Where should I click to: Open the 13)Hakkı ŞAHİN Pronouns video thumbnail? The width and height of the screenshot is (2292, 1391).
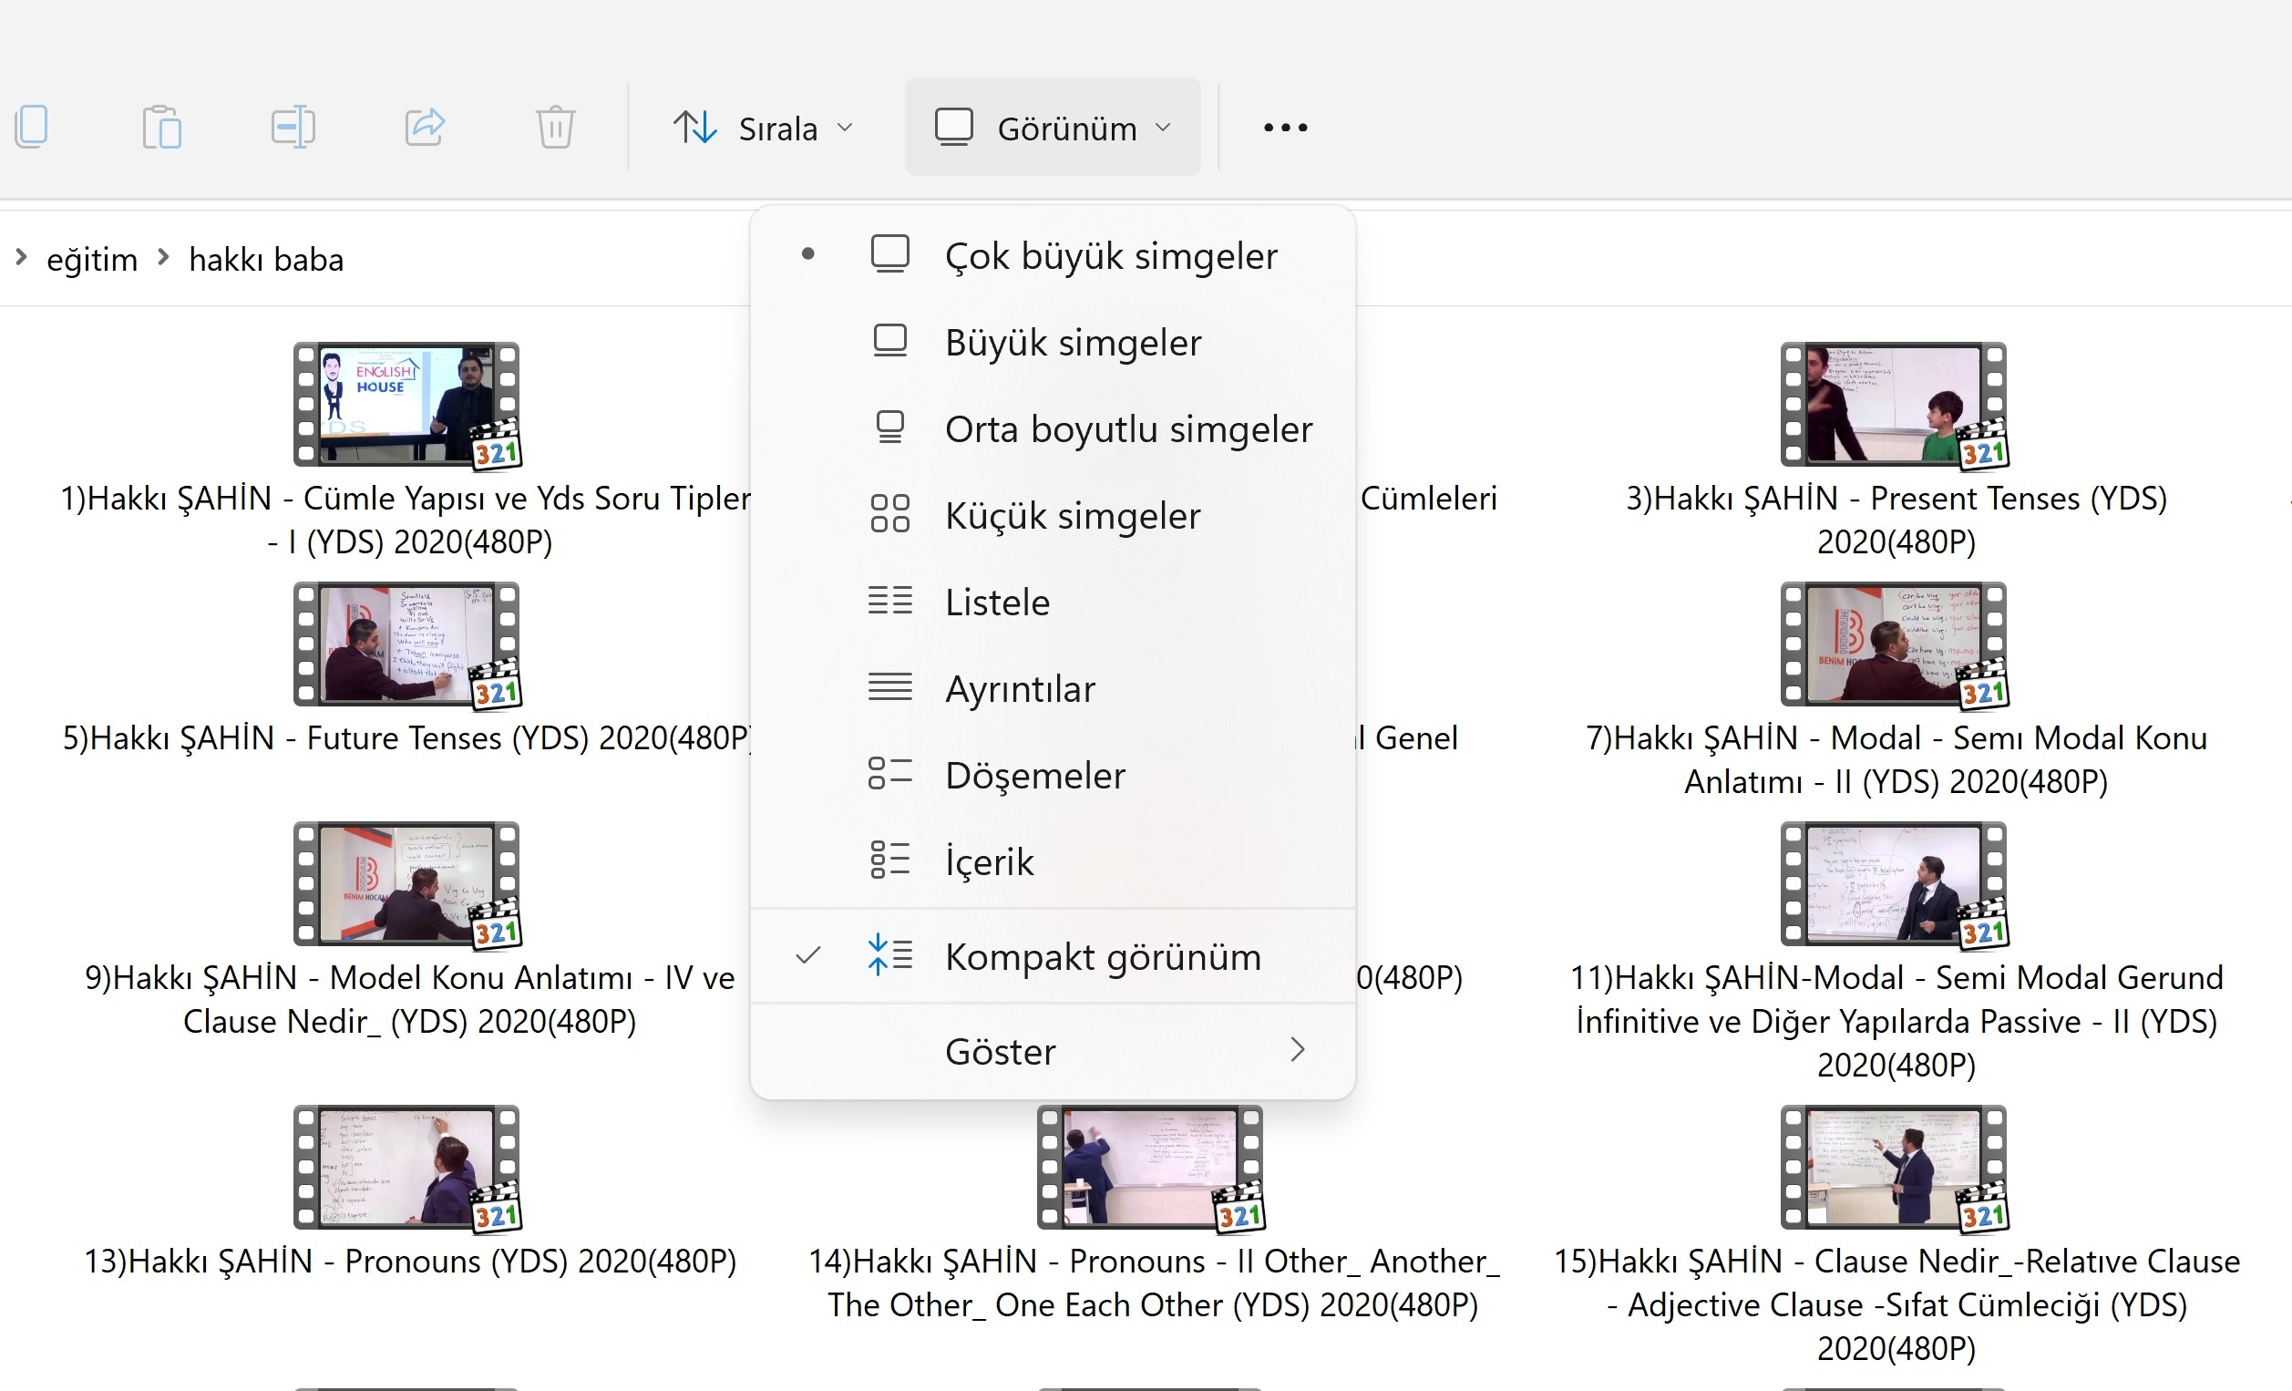point(406,1168)
